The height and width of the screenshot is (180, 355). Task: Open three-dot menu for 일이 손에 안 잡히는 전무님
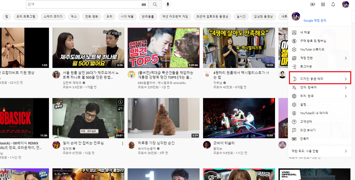click(123, 143)
